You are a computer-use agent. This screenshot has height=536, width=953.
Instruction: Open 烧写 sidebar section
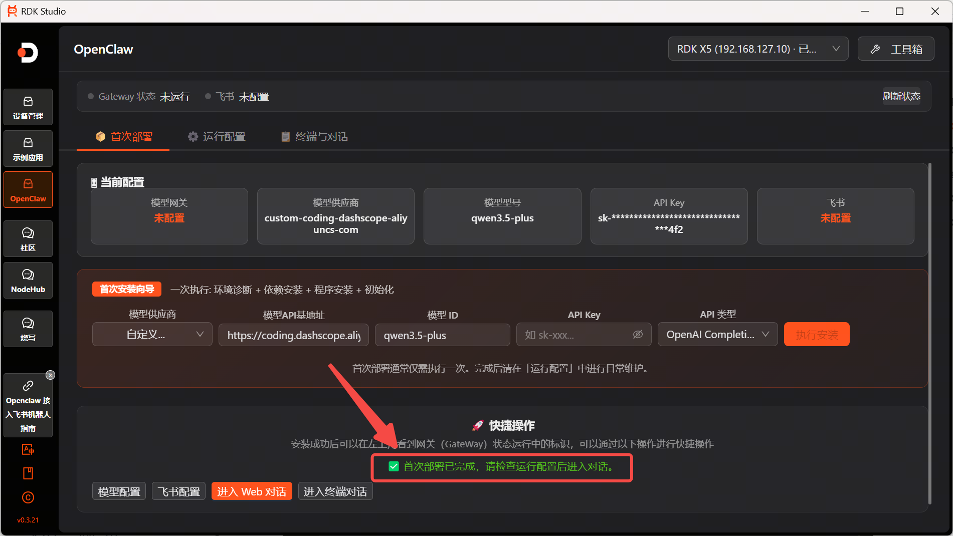(x=28, y=329)
